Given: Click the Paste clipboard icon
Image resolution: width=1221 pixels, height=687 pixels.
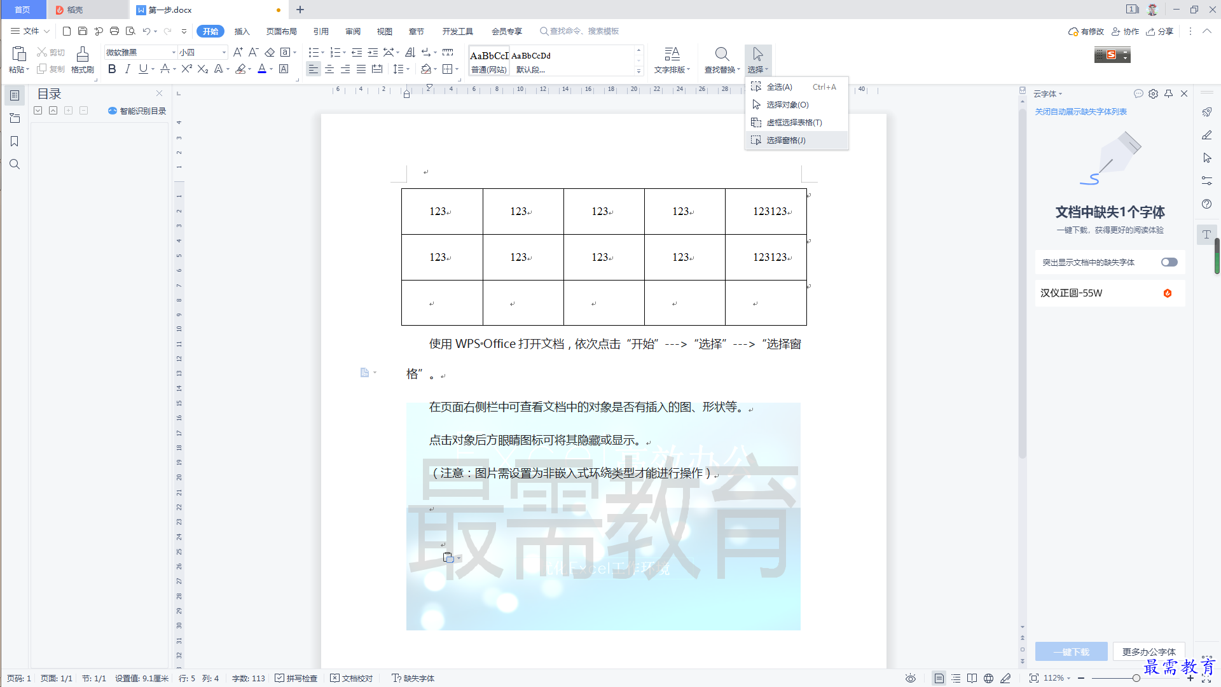Looking at the screenshot, I should (19, 55).
